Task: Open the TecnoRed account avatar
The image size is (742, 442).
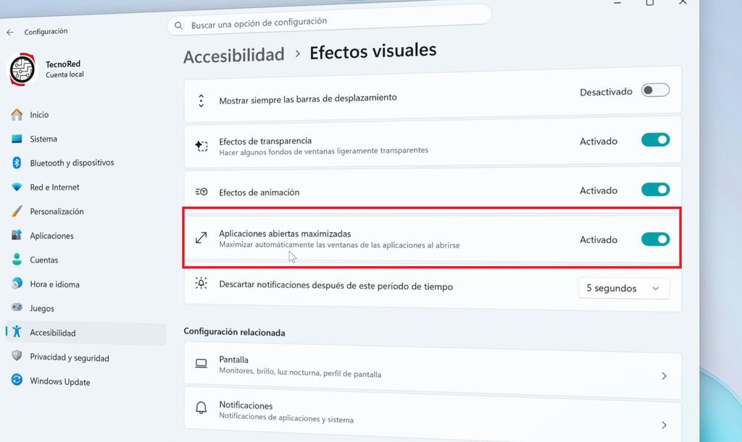Action: point(22,69)
